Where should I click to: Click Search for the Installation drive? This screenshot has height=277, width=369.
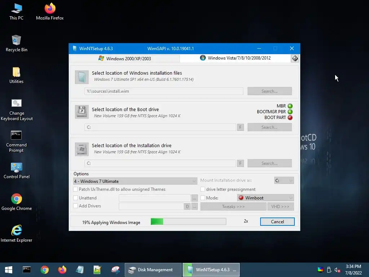click(270, 163)
